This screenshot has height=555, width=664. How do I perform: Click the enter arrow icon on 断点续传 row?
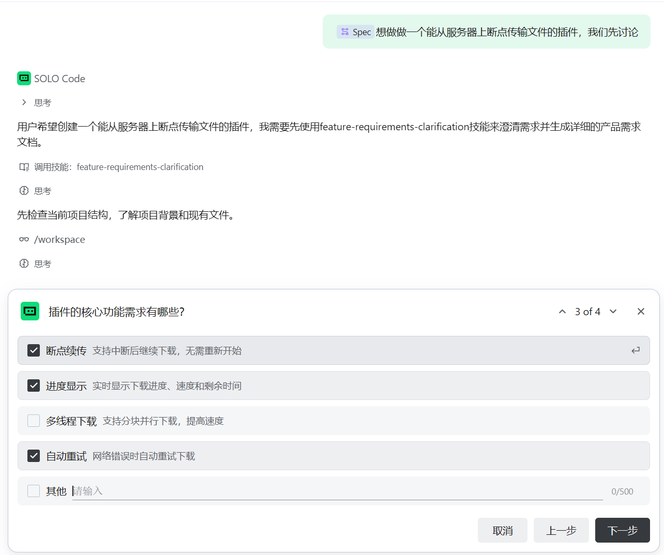pyautogui.click(x=636, y=350)
